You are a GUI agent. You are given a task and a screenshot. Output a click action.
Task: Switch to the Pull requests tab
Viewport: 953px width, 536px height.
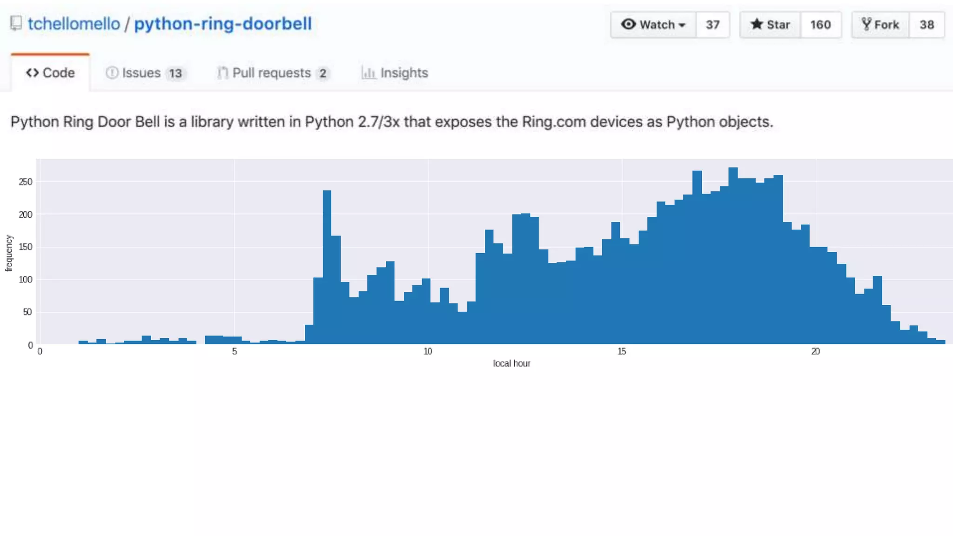tap(272, 73)
